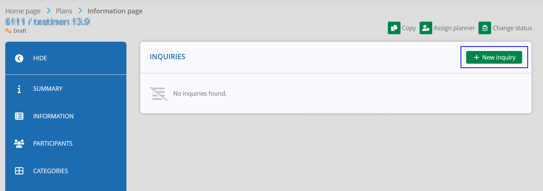Click the green Copy documents icon
The image size is (543, 191).
click(x=394, y=28)
